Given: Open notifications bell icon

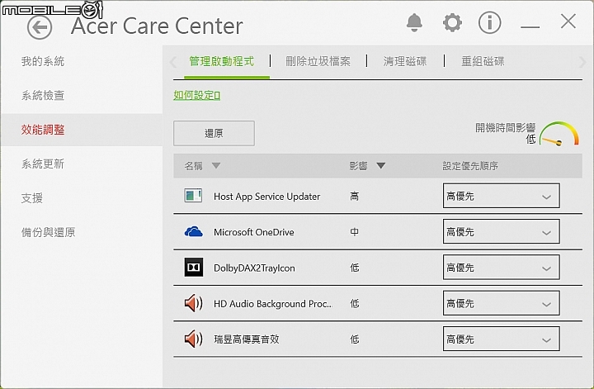Looking at the screenshot, I should (x=414, y=23).
